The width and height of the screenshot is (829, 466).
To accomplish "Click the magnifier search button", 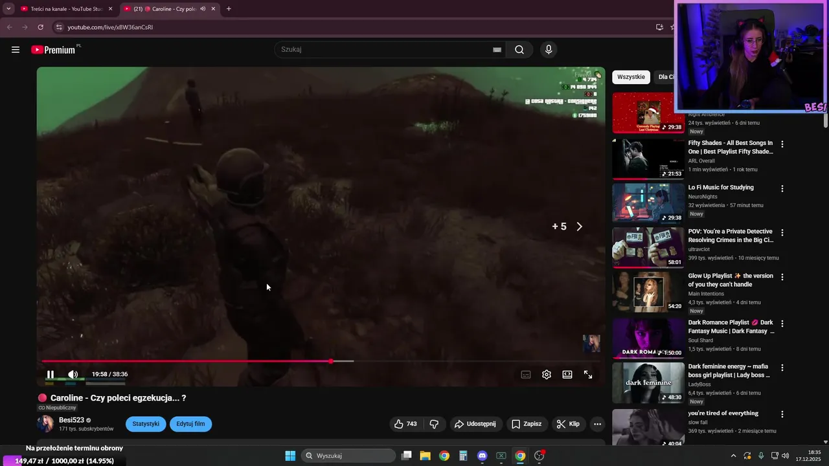I will pos(519,50).
